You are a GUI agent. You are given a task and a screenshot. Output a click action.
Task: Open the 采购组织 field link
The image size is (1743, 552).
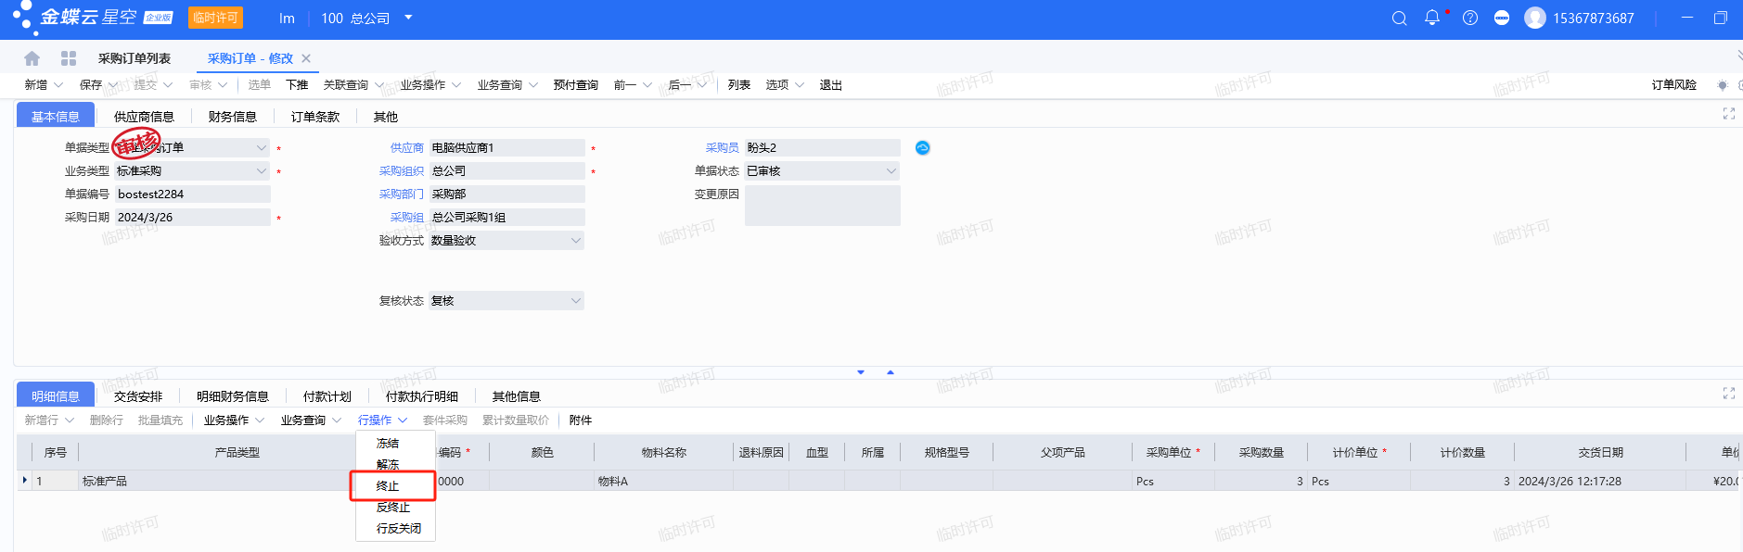pos(402,171)
